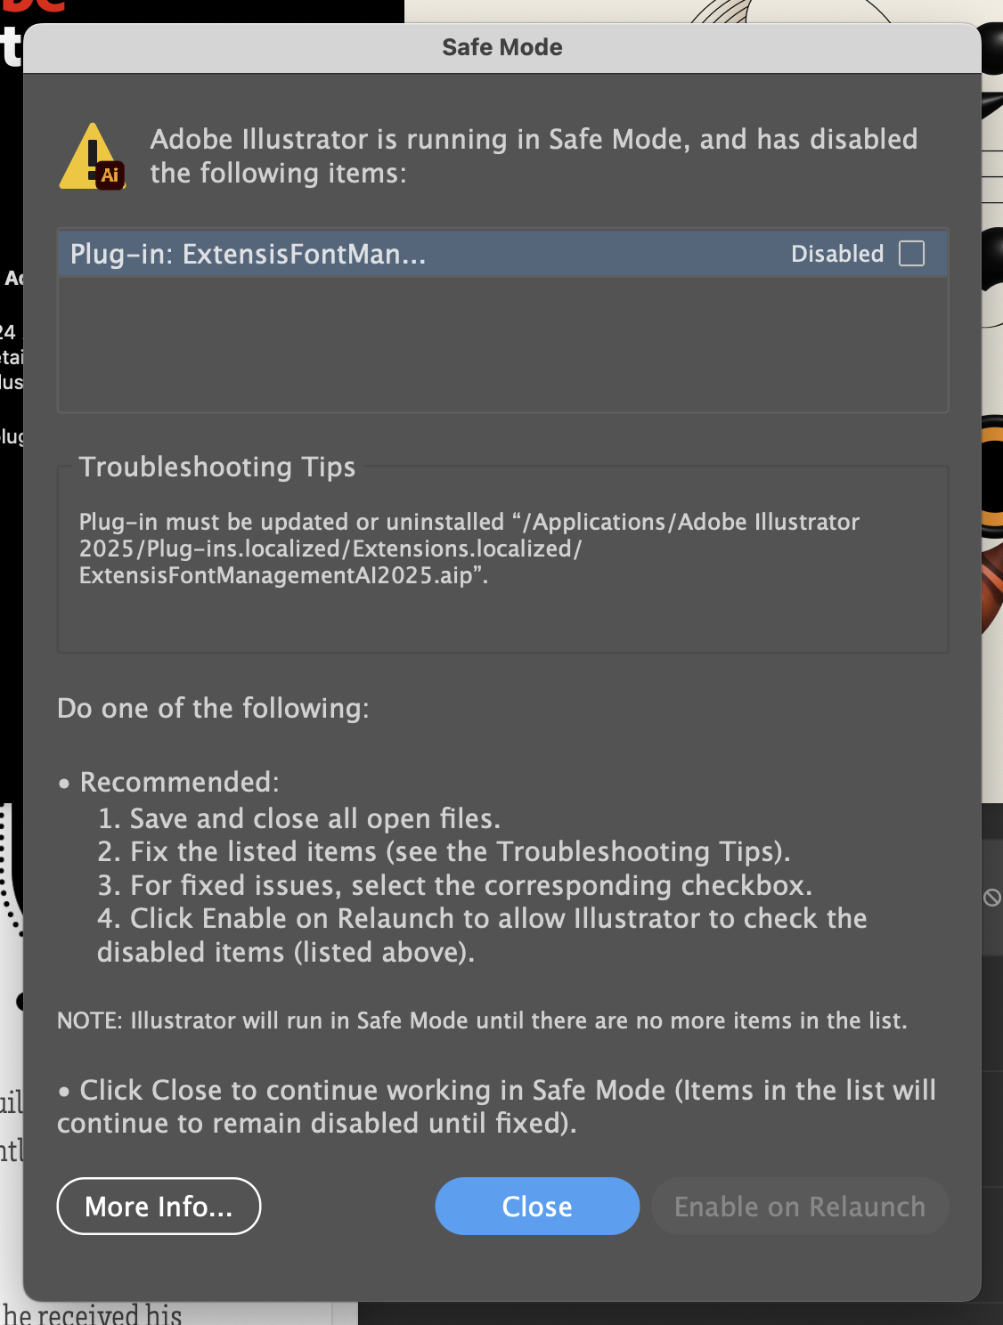Screen dimensions: 1003x1325
Task: Click the Disabled label beside the checkbox
Action: (836, 255)
